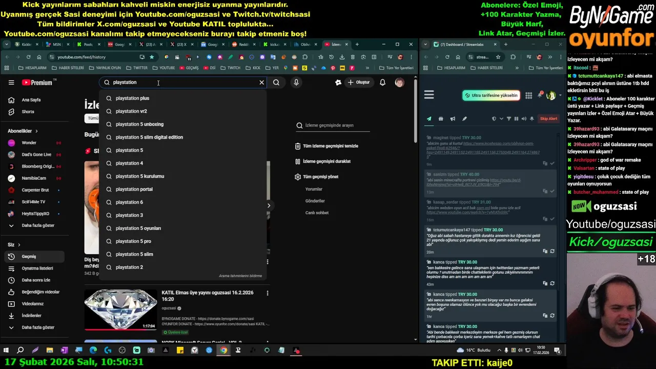Pause the Streamlabs alert queue
Screen dimensions: 656x369
click(516, 119)
